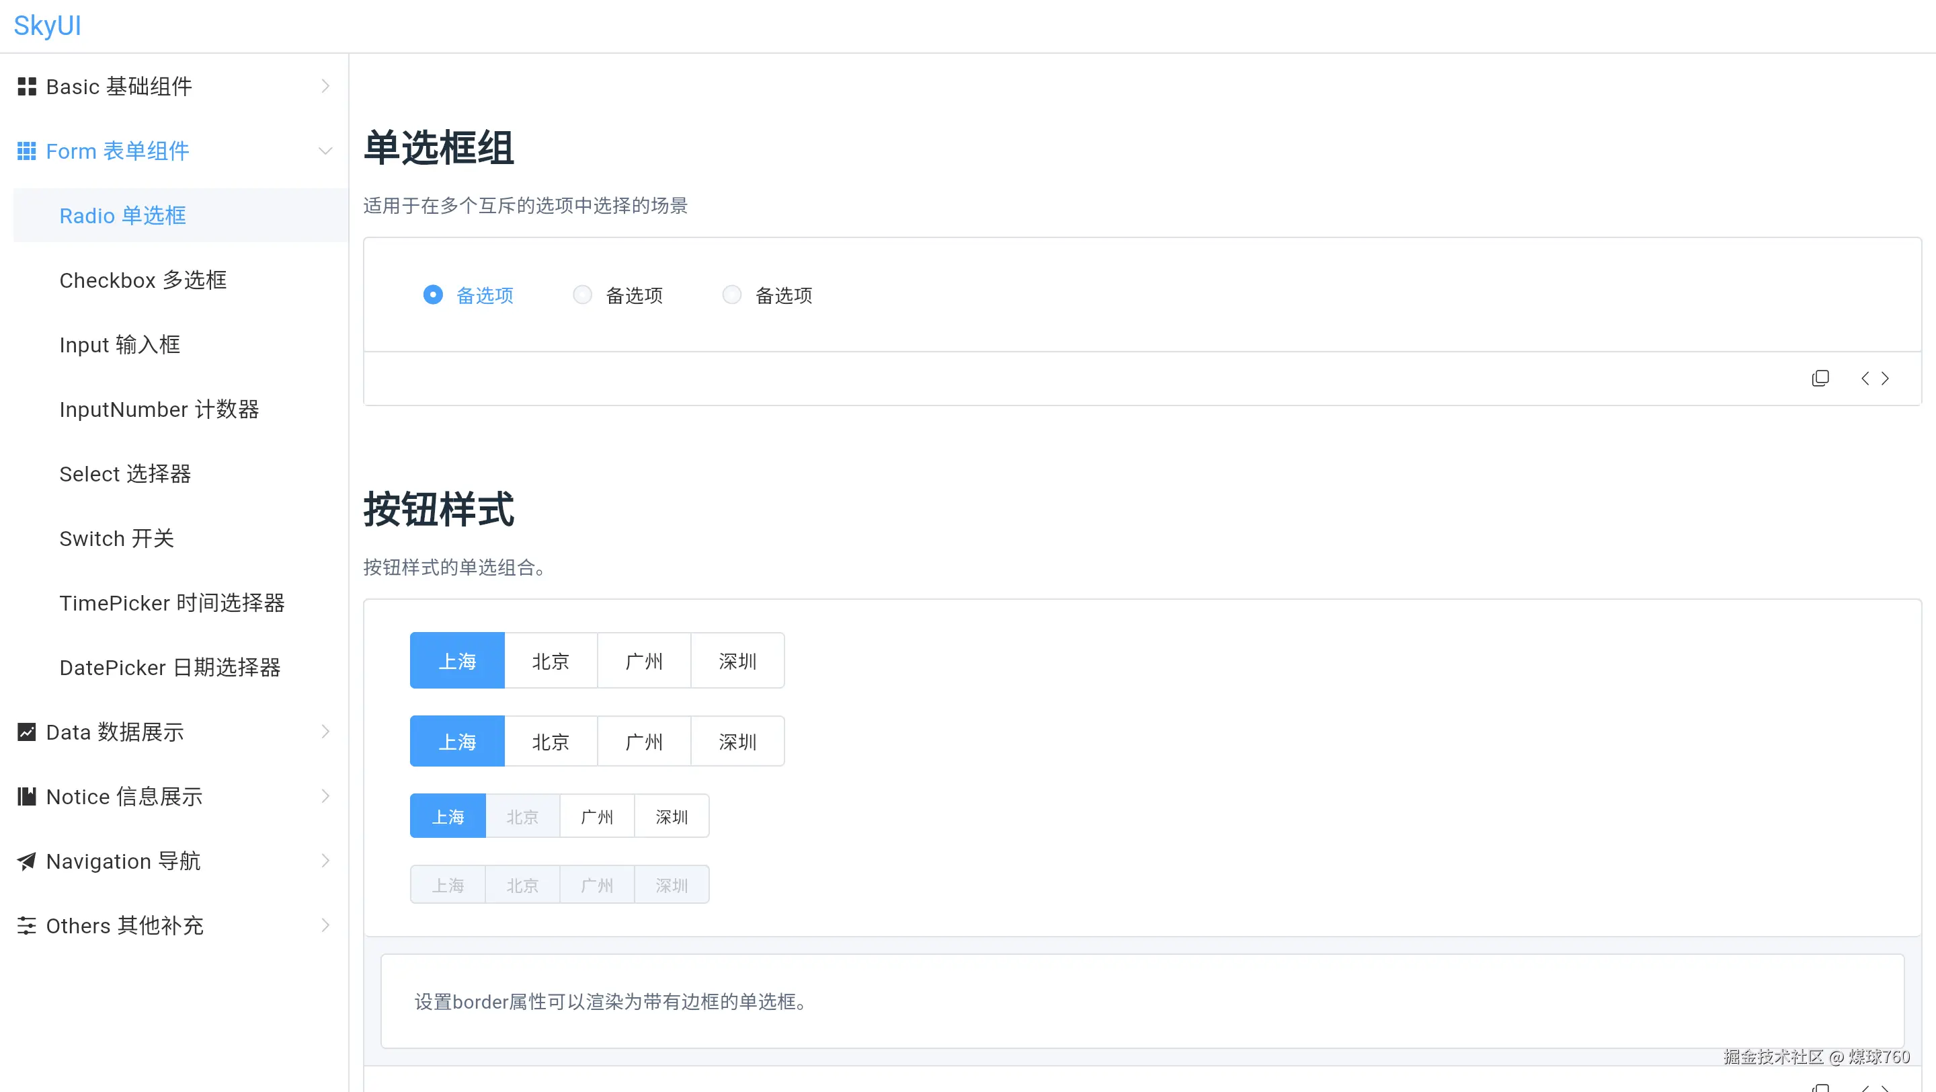Expand the Data 数据展示 chevron
Image resolution: width=1936 pixels, height=1092 pixels.
tap(325, 732)
